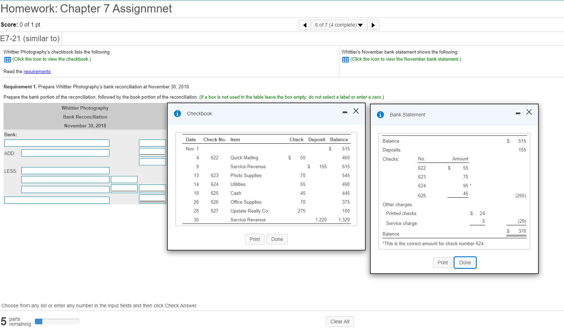The height and width of the screenshot is (330, 564).
Task: Click Done in the Checkbook dialog
Action: [277, 239]
